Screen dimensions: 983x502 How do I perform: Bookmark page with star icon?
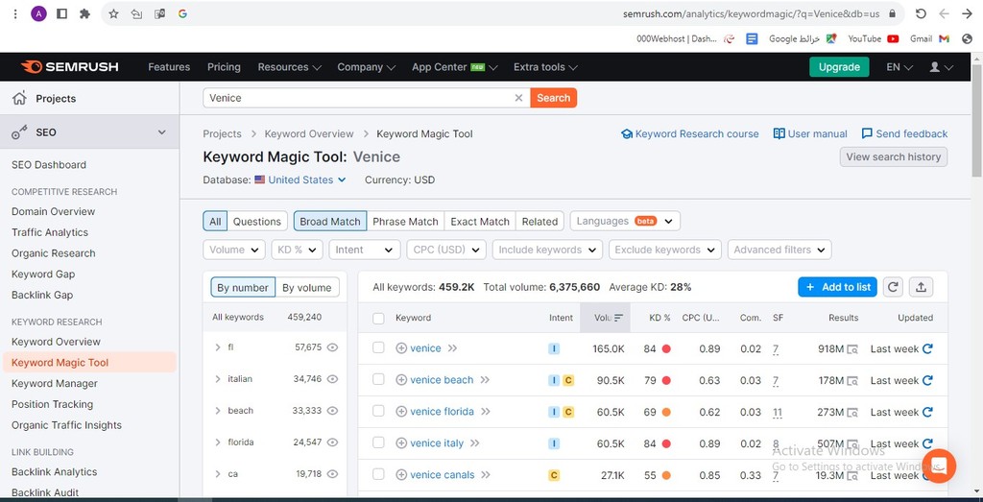[x=113, y=13]
